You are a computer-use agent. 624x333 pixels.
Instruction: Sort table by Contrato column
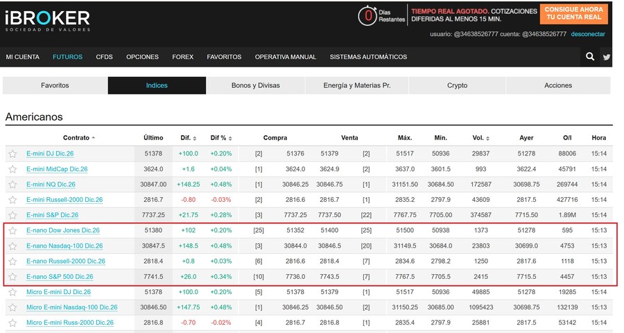point(79,138)
